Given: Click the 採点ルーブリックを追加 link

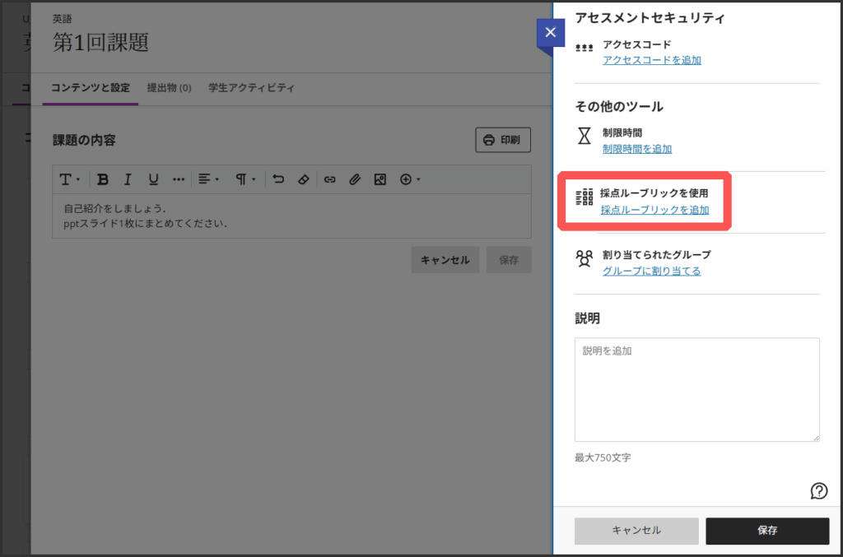Looking at the screenshot, I should coord(654,210).
